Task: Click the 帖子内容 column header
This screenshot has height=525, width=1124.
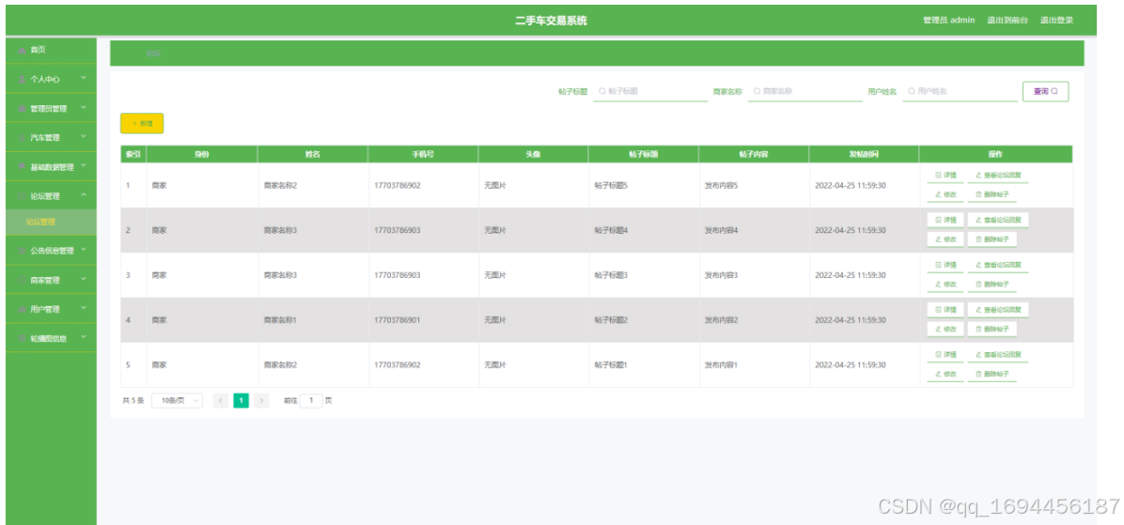Action: point(754,154)
